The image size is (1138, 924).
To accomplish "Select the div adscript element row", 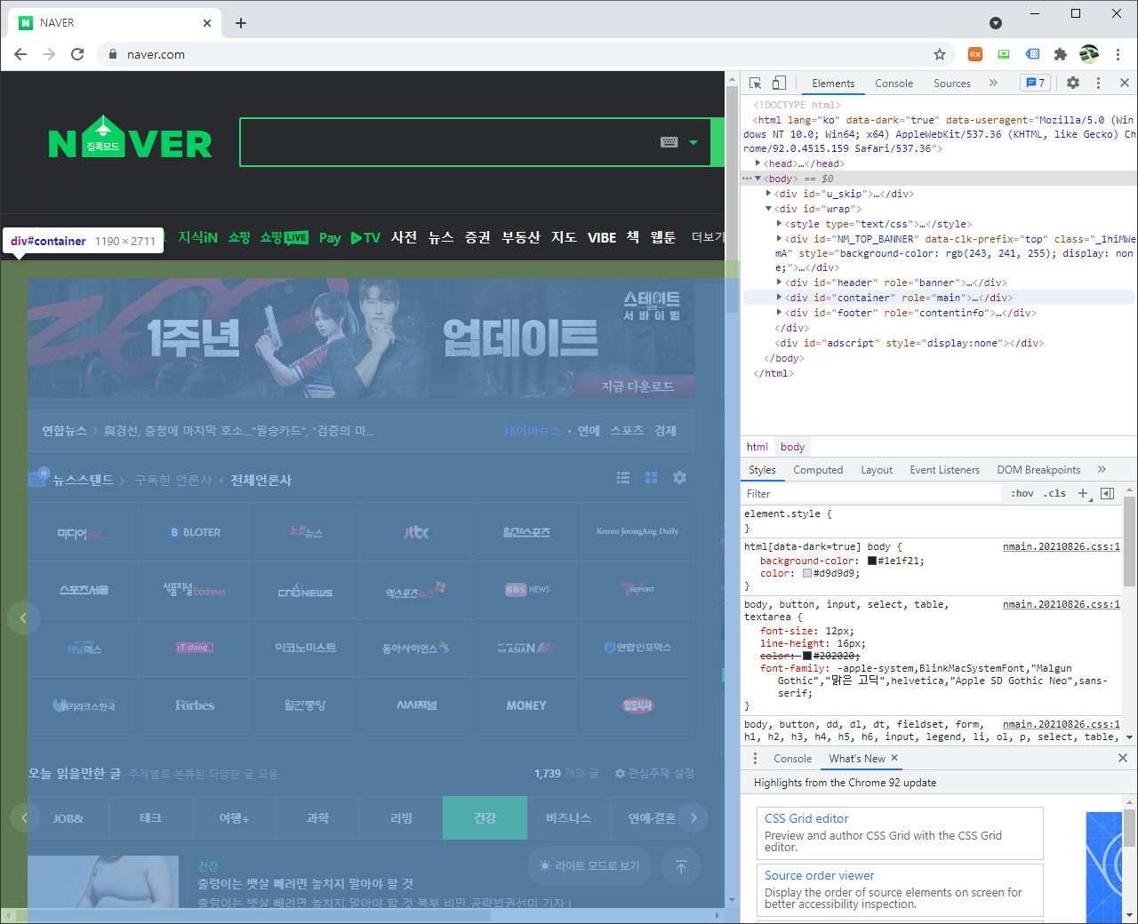I will pyautogui.click(x=909, y=343).
